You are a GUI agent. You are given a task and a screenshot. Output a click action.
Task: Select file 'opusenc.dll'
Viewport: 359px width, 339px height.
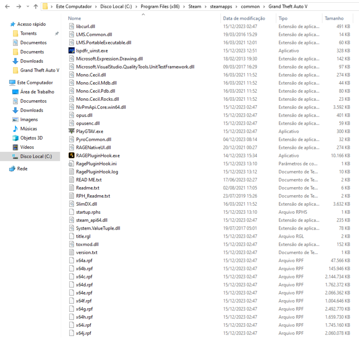click(88, 123)
